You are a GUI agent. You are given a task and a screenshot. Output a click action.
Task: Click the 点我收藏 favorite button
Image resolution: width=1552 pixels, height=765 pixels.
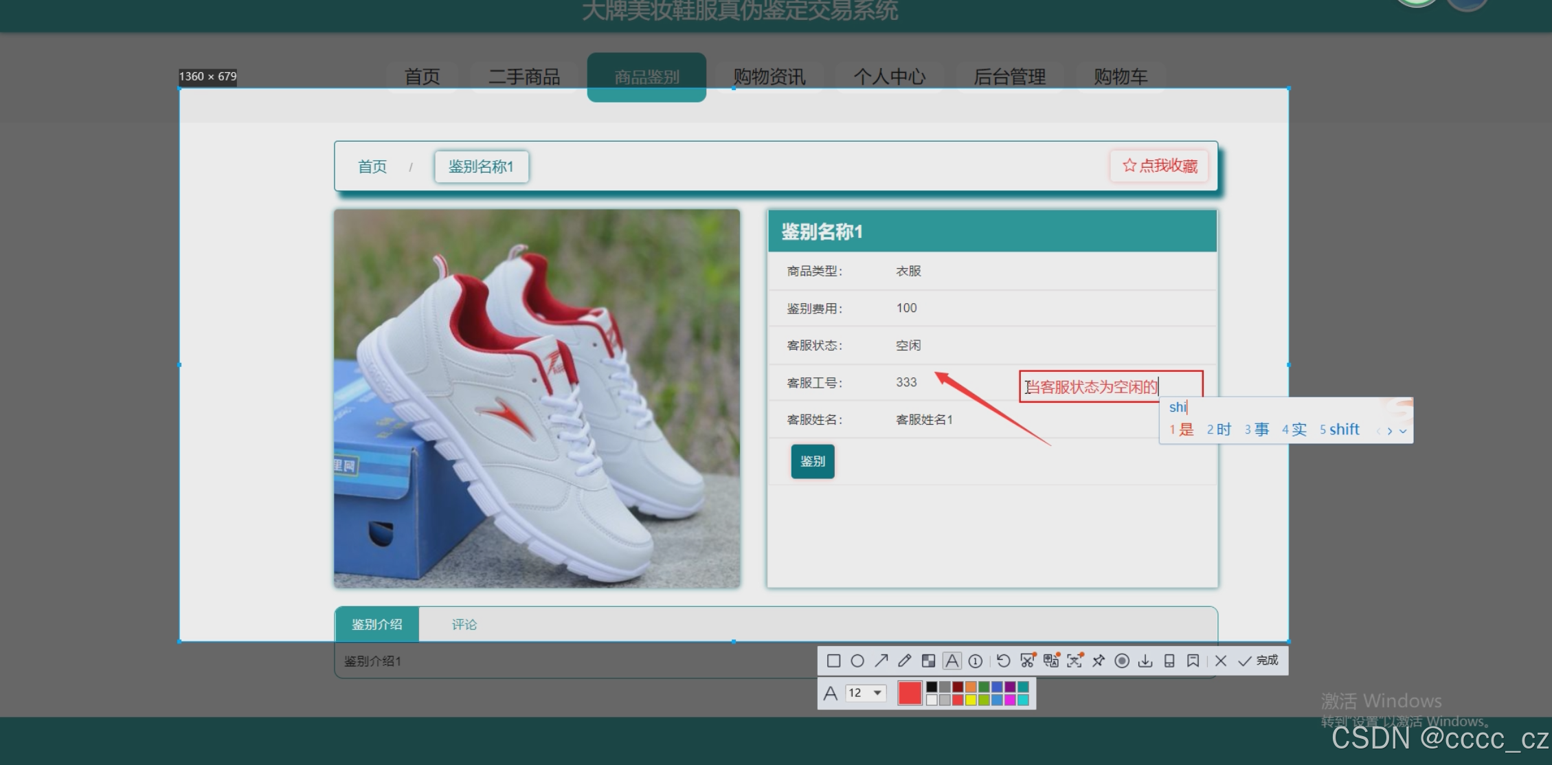pyautogui.click(x=1159, y=166)
